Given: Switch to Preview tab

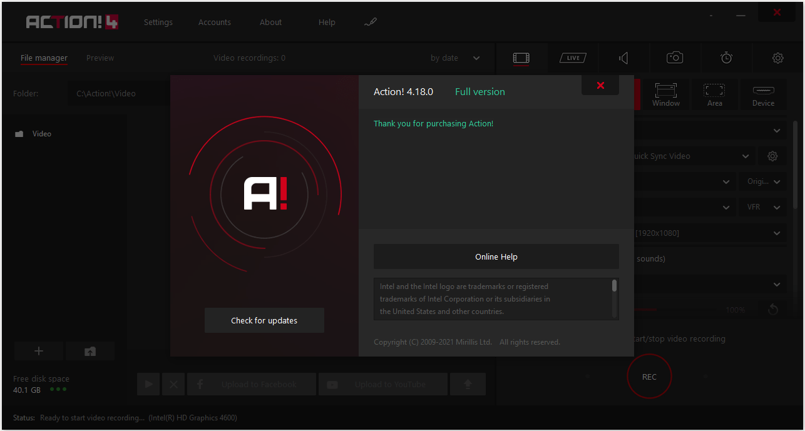Looking at the screenshot, I should tap(100, 58).
